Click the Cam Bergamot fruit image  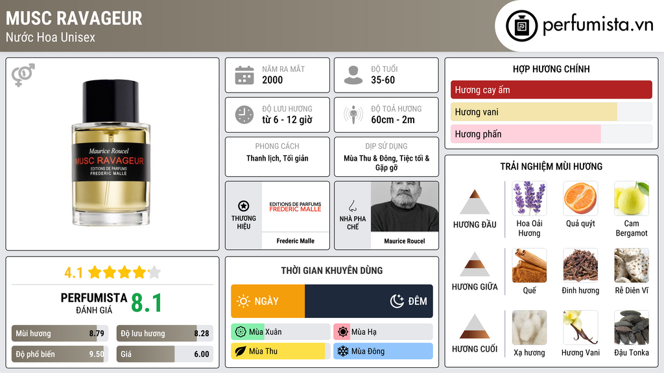coord(632,198)
